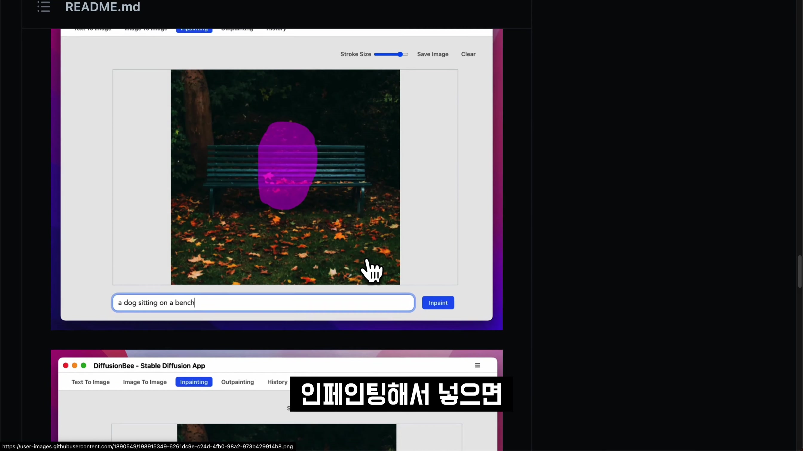803x451 pixels.
Task: Click the red close dot of DiffusionBee window
Action: (65, 365)
